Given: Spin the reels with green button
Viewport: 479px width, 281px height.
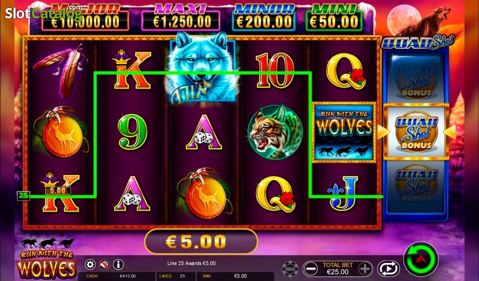Looking at the screenshot, I should coord(421,259).
